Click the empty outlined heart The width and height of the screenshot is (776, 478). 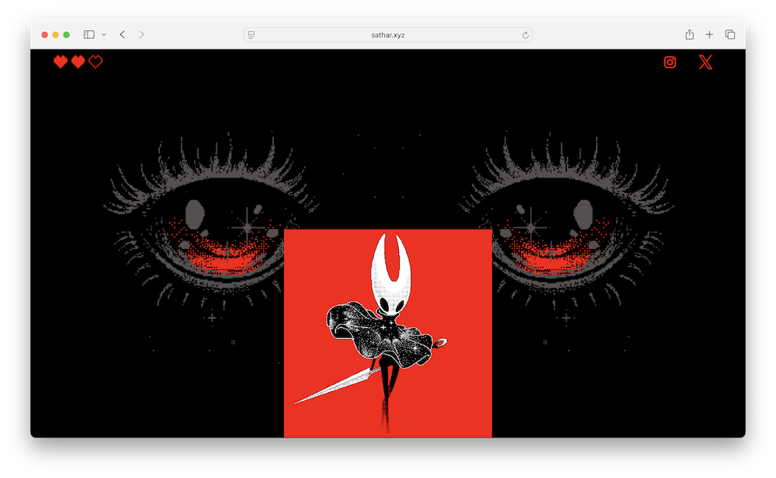95,62
